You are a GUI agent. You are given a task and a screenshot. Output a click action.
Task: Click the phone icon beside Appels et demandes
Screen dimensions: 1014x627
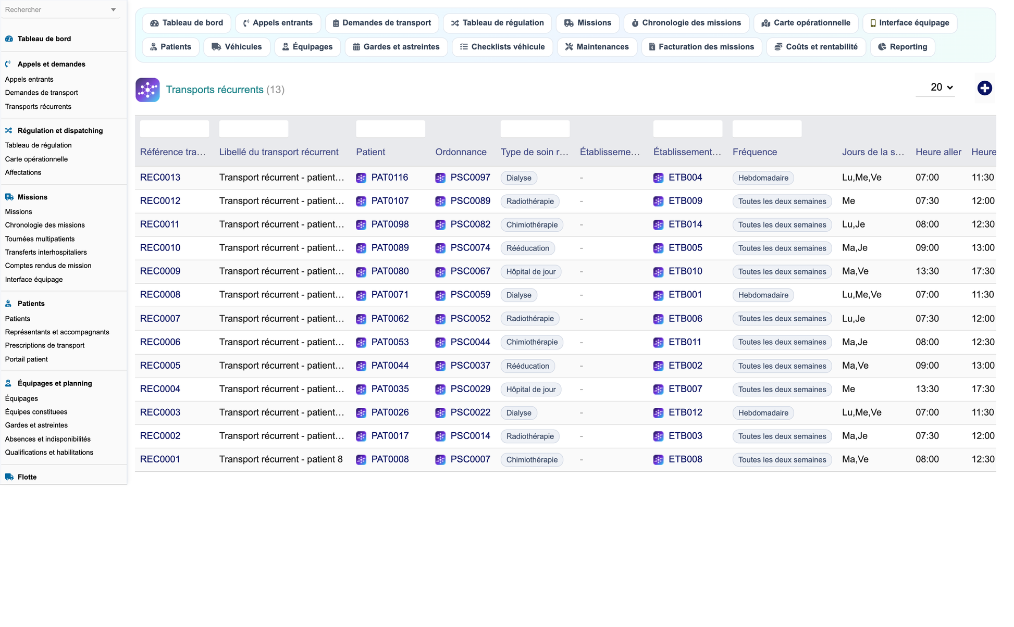[8, 64]
